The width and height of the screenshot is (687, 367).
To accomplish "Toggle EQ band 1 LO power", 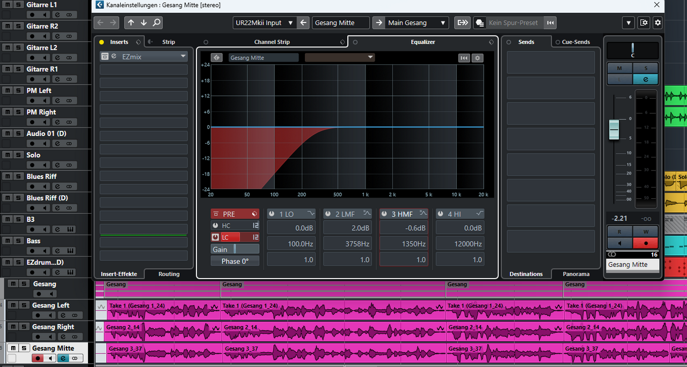I will click(x=272, y=214).
